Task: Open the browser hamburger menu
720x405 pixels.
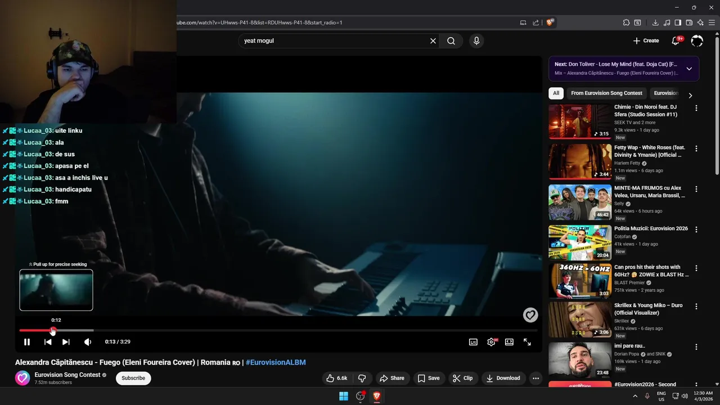Action: tap(712, 22)
